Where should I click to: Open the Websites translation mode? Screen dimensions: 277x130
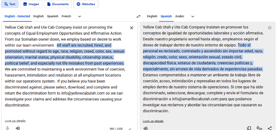[86, 4]
